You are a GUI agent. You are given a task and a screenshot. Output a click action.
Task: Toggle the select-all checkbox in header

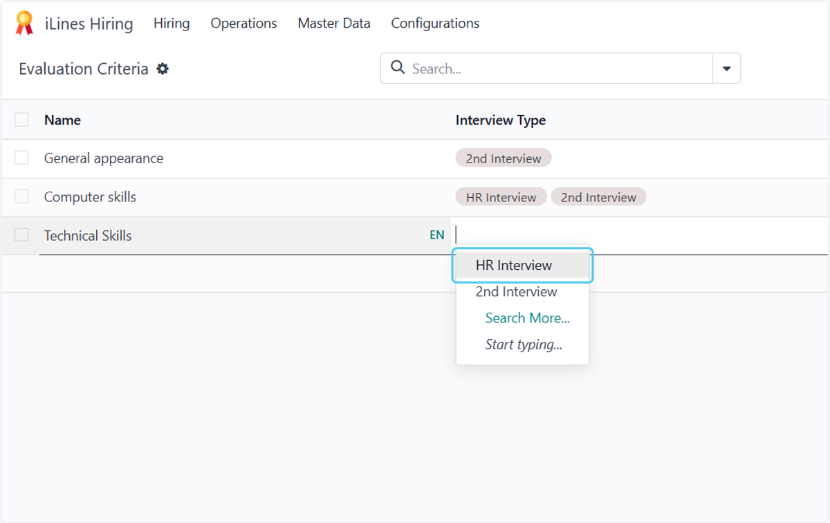click(x=21, y=120)
